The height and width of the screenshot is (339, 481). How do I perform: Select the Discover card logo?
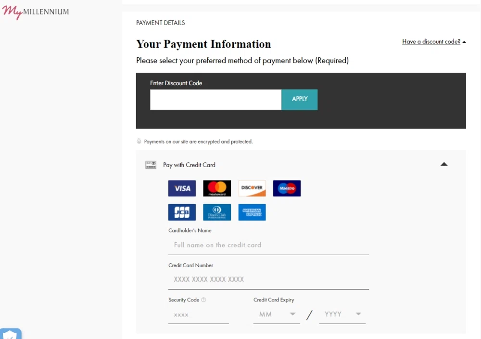pyautogui.click(x=252, y=188)
